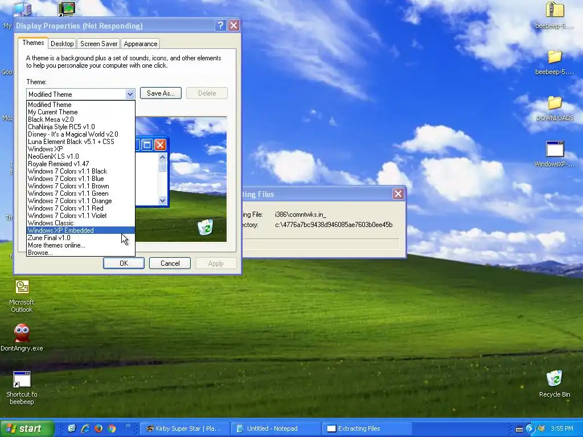Click the taskbar clock showing 3:55 PM
The width and height of the screenshot is (583, 437).
tap(562, 428)
